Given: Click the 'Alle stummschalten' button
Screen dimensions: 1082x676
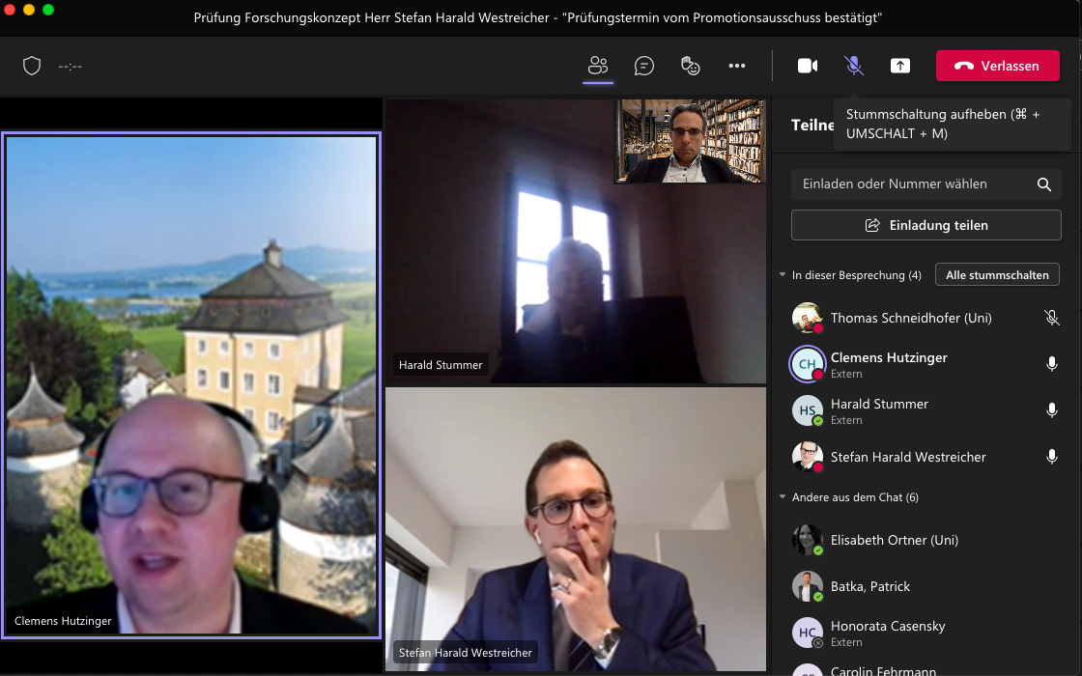Looking at the screenshot, I should [997, 275].
